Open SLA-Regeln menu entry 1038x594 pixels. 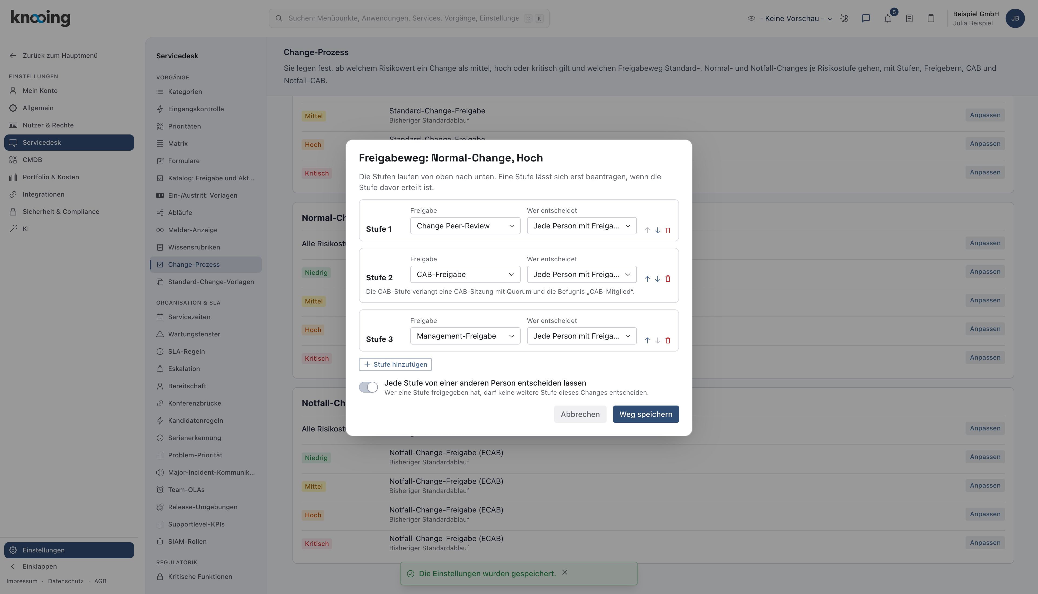click(x=206, y=352)
